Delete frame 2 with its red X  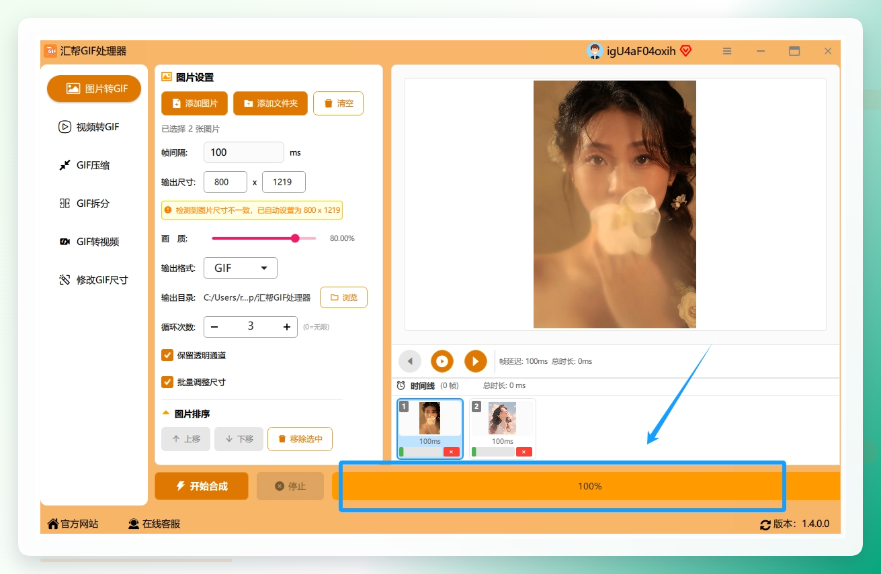coord(524,452)
